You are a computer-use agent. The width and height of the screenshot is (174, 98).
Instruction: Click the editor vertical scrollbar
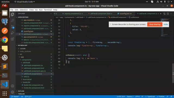pyautogui.click(x=173, y=73)
